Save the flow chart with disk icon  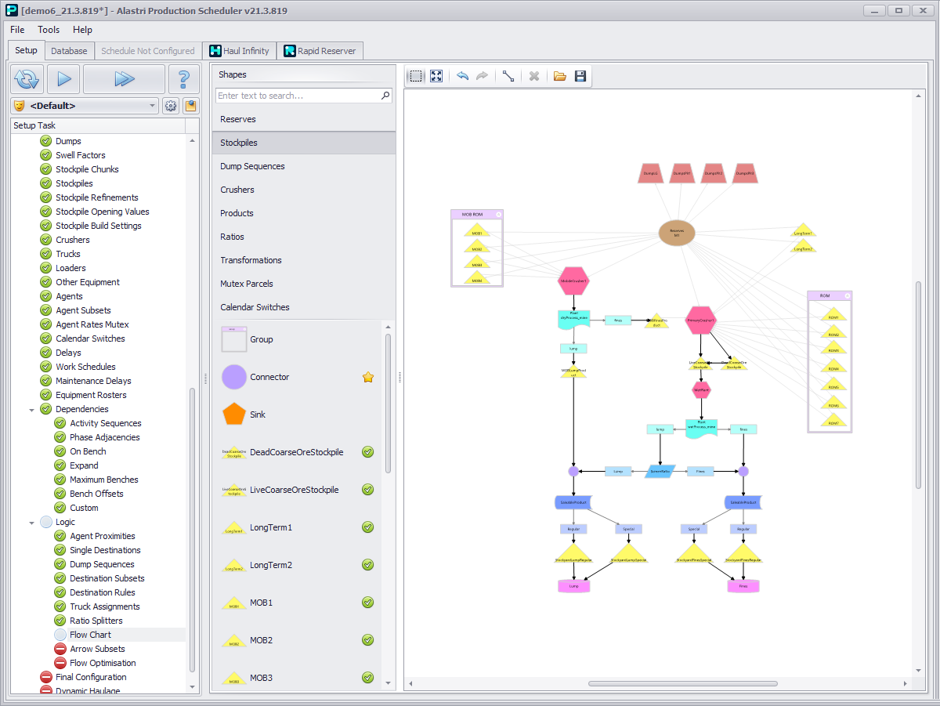pyautogui.click(x=580, y=76)
